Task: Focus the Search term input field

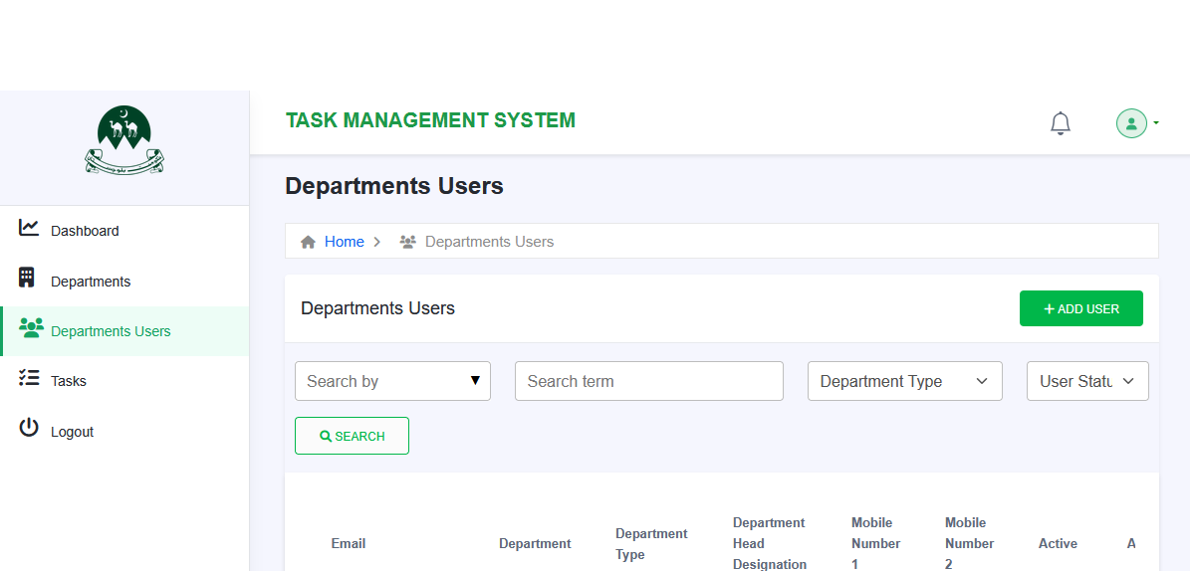Action: [x=648, y=381]
